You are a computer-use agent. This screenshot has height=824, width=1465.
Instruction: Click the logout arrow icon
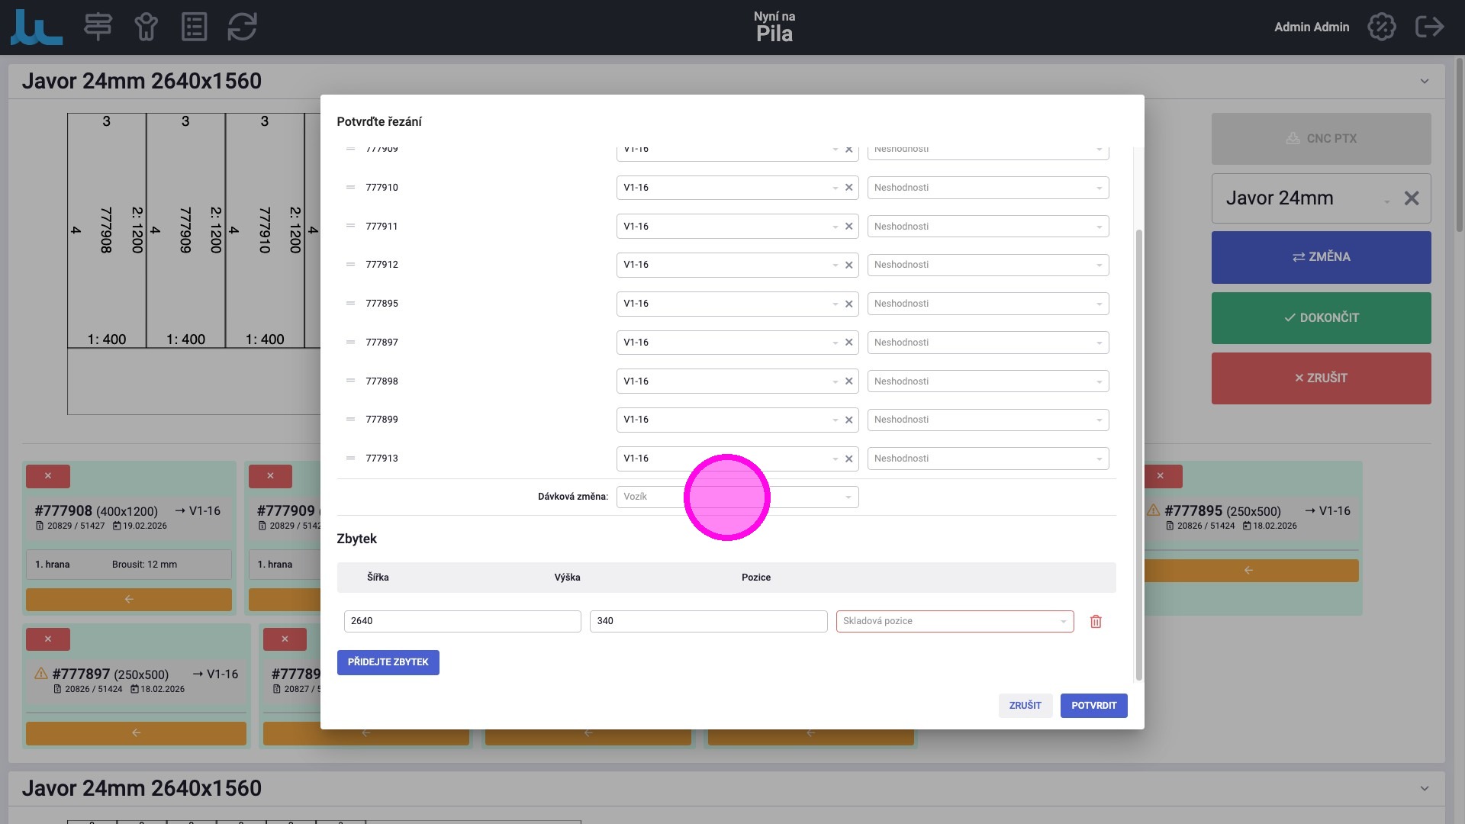coord(1429,27)
